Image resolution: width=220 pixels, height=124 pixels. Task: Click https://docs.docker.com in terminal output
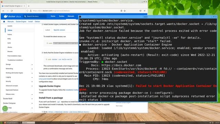(121, 65)
